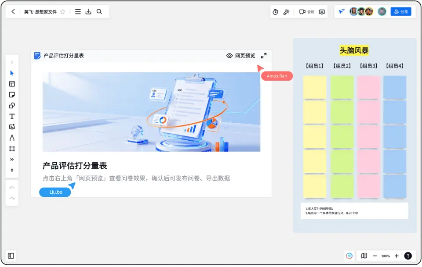Expand the form card fullscreen

[264, 56]
